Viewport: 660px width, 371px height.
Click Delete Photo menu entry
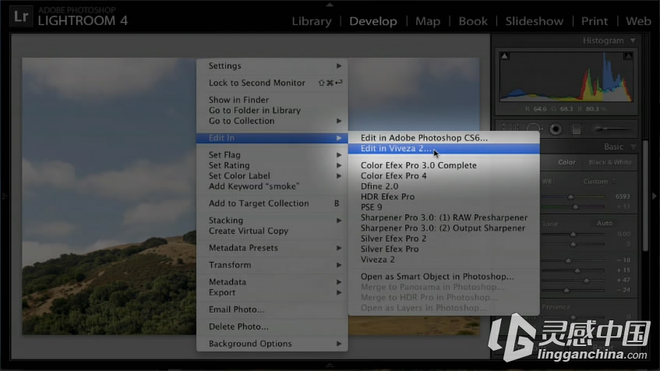pyautogui.click(x=272, y=327)
